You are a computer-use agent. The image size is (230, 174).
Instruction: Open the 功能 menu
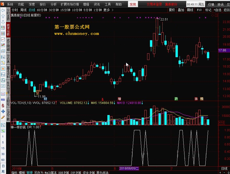(x=21, y=4)
